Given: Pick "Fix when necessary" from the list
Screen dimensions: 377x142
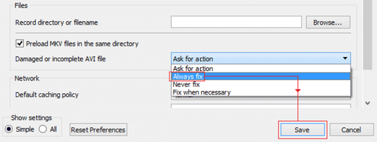Looking at the screenshot, I should click(x=261, y=92).
